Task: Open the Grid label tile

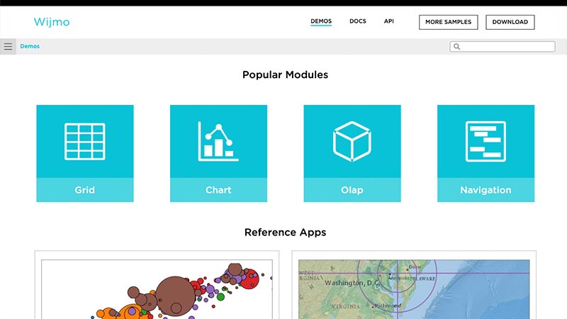Action: click(x=85, y=190)
